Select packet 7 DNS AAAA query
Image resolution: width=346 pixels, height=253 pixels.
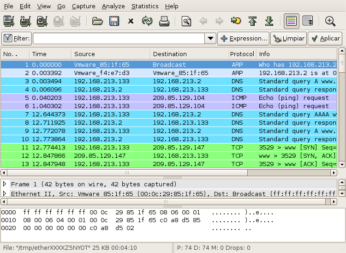[x=169, y=115]
